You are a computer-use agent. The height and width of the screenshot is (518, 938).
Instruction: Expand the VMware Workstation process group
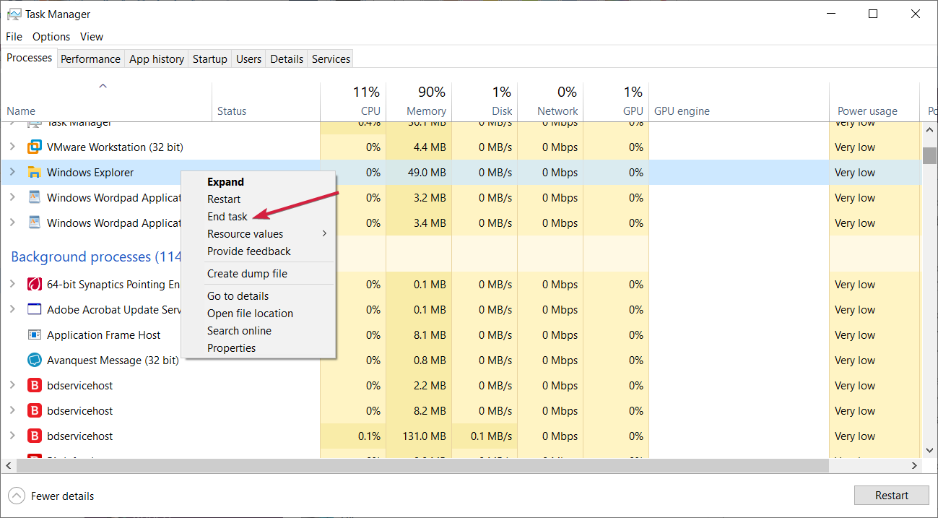point(12,147)
